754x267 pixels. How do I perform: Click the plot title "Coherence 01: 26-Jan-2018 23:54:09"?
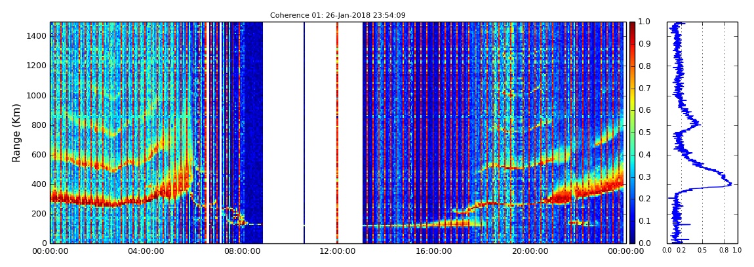338,15
